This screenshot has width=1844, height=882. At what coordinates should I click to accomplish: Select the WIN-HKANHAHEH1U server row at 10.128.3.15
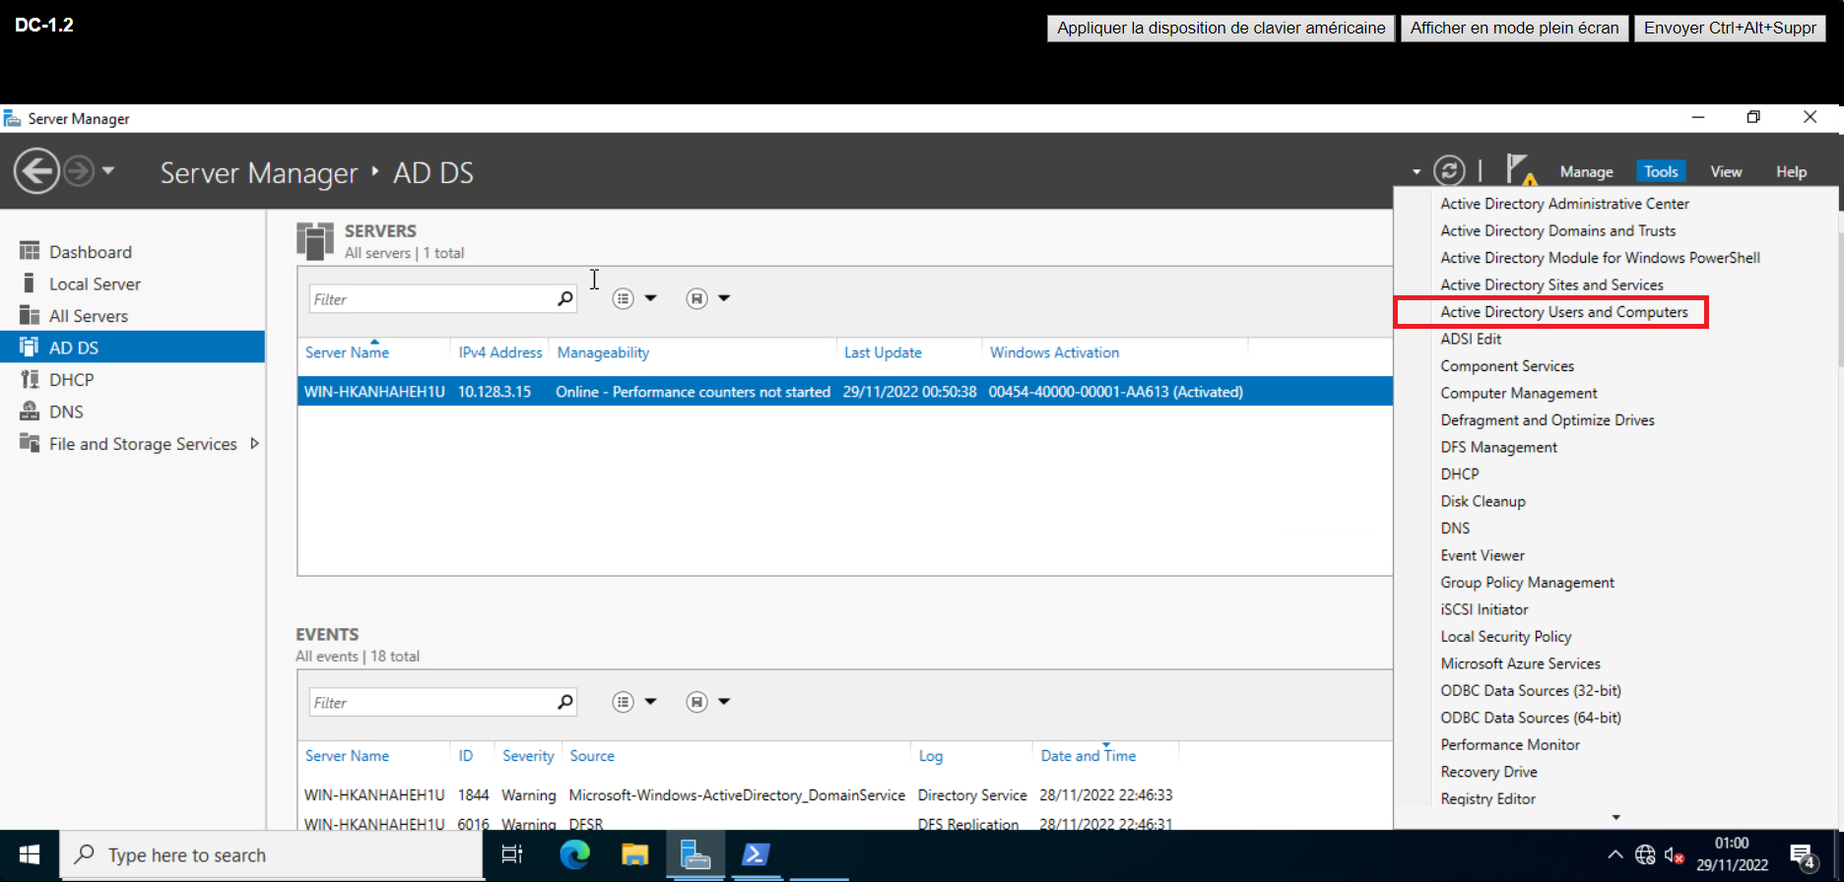[x=844, y=392]
